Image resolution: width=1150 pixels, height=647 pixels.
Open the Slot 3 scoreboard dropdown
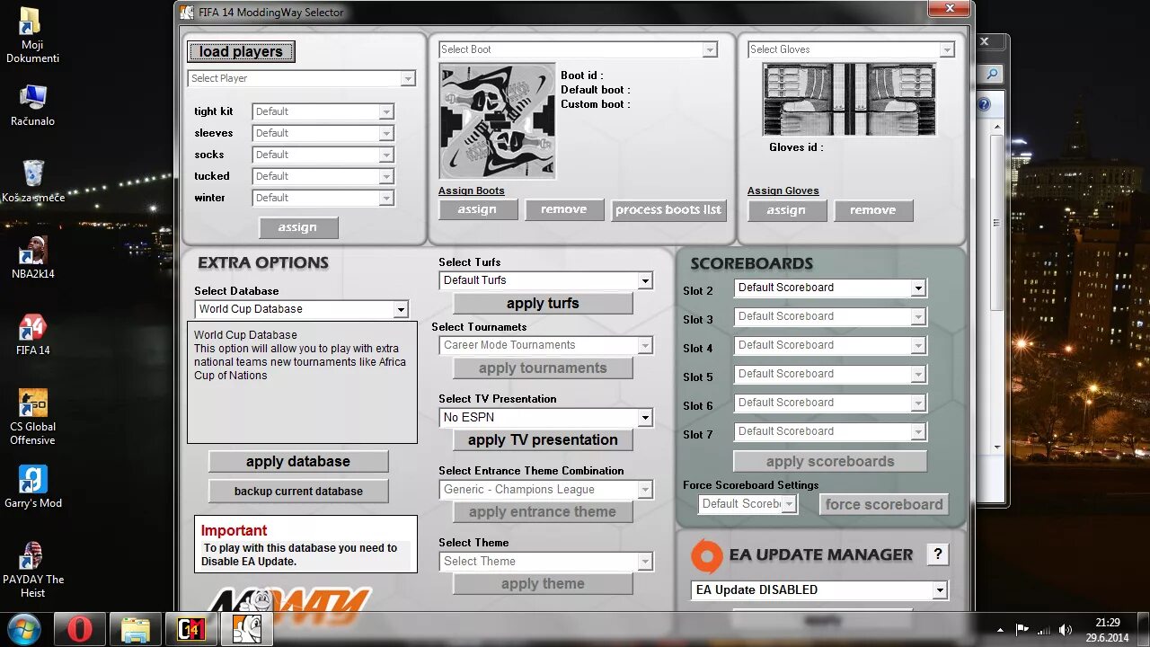830,316
